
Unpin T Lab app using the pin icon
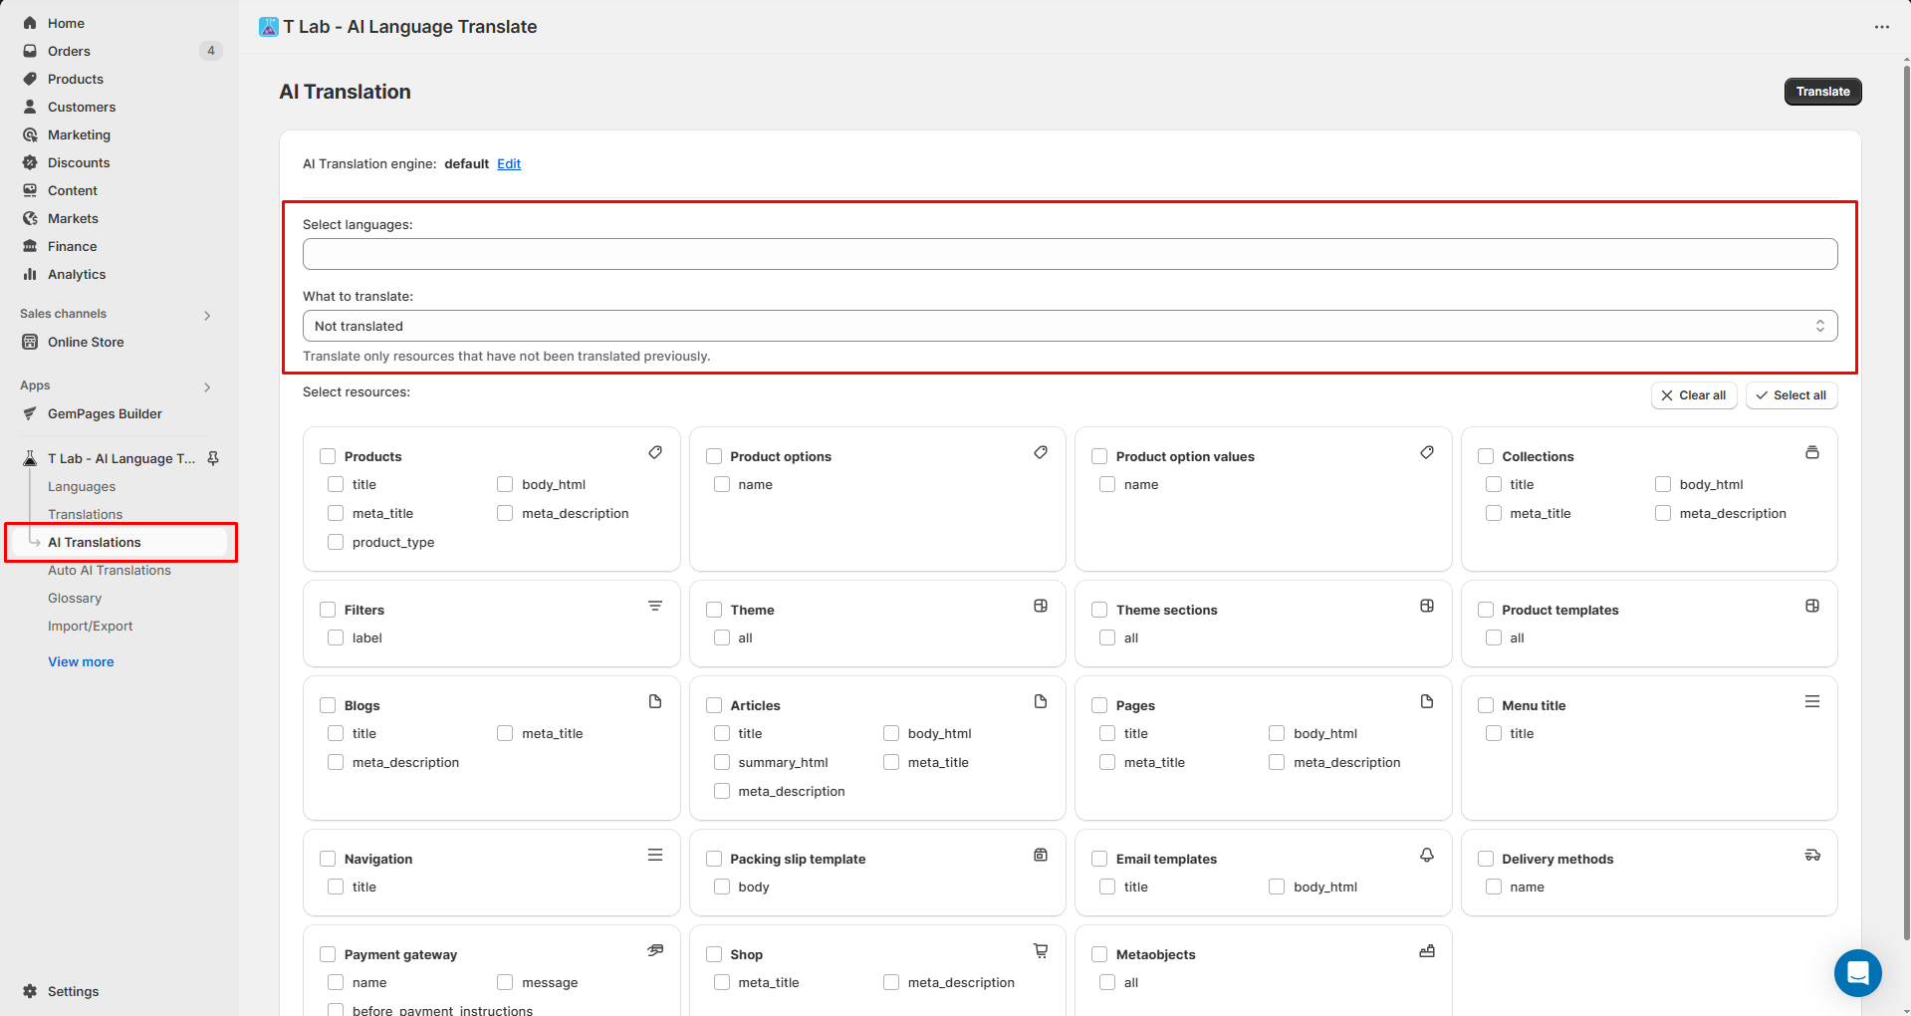(x=213, y=458)
